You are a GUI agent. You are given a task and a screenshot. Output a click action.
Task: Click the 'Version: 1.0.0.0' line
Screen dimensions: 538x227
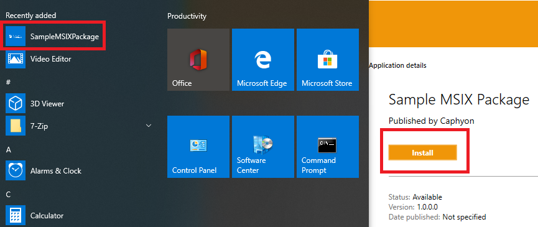pos(413,206)
